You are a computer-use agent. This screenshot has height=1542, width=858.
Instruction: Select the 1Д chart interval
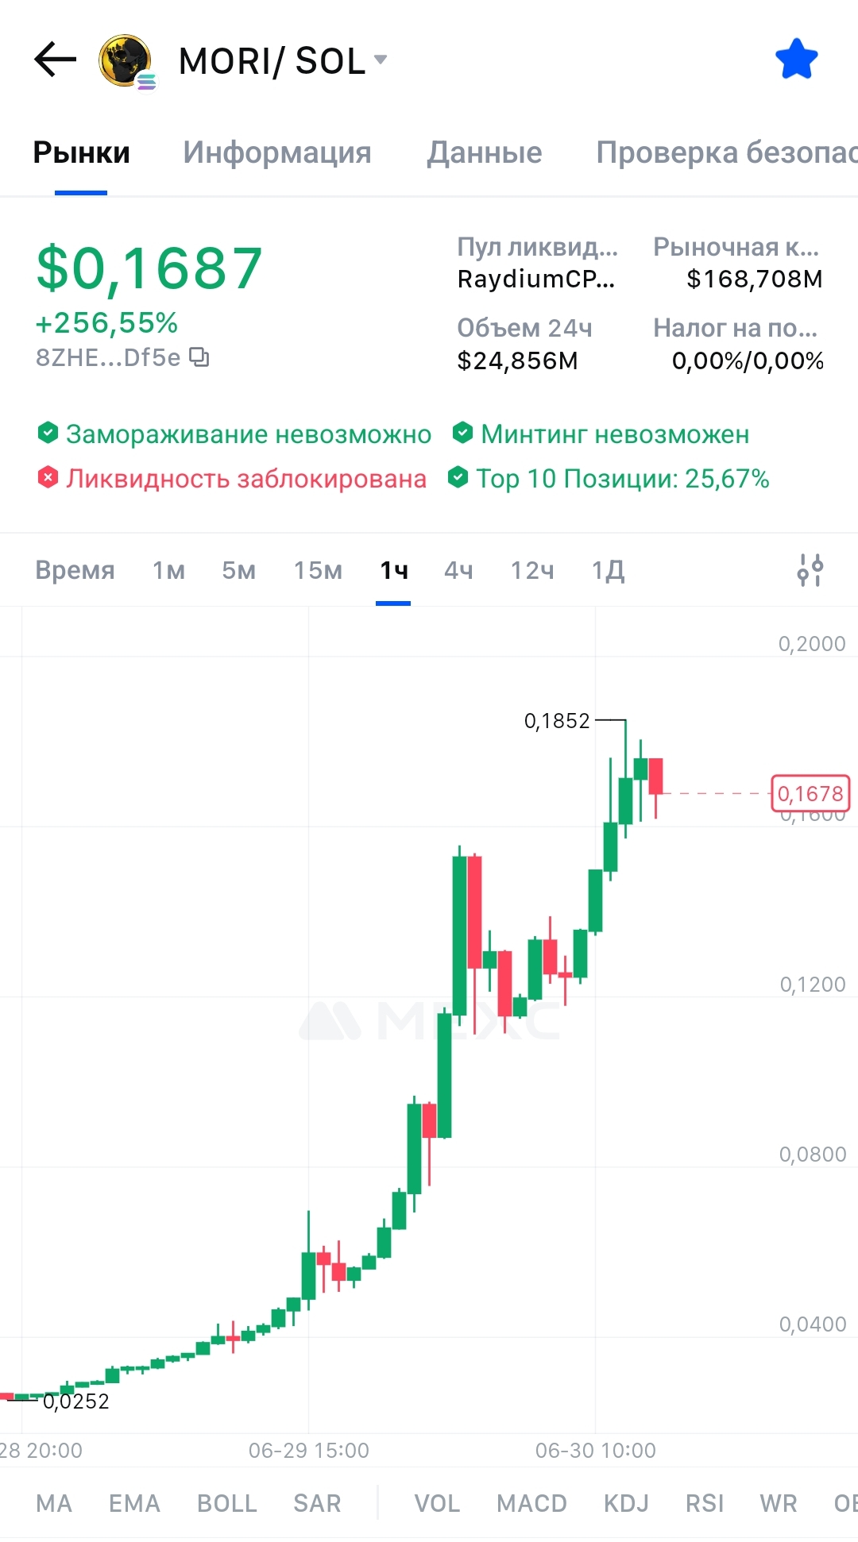click(x=609, y=570)
